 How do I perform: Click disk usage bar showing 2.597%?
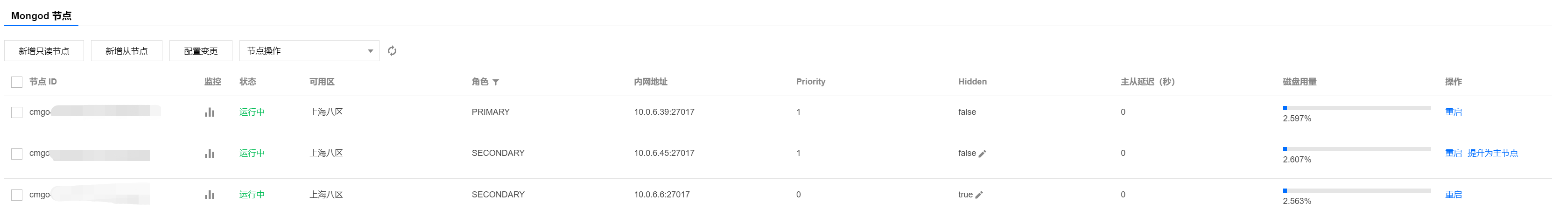tap(1356, 108)
